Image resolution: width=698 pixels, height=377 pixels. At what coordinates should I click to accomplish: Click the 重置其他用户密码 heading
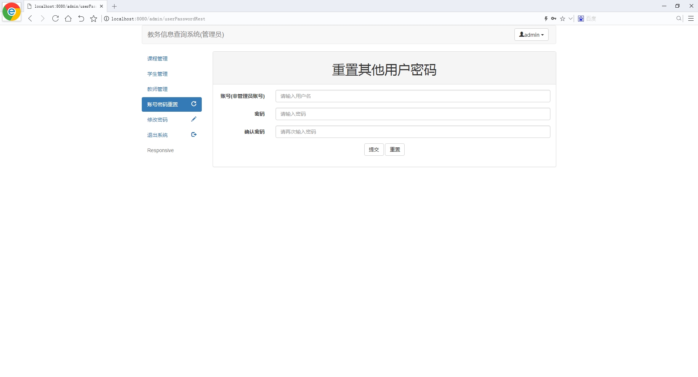(x=384, y=70)
